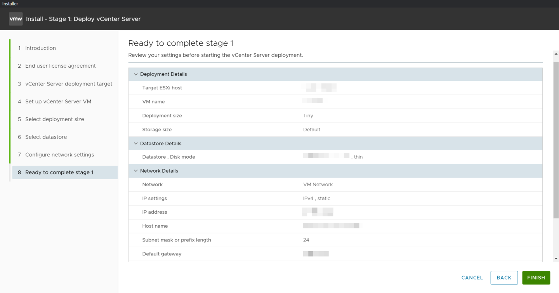Click the Deployment size Tiny value

click(x=308, y=116)
